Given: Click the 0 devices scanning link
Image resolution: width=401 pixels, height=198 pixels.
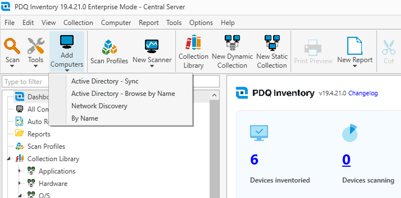Looking at the screenshot, I should (x=346, y=160).
